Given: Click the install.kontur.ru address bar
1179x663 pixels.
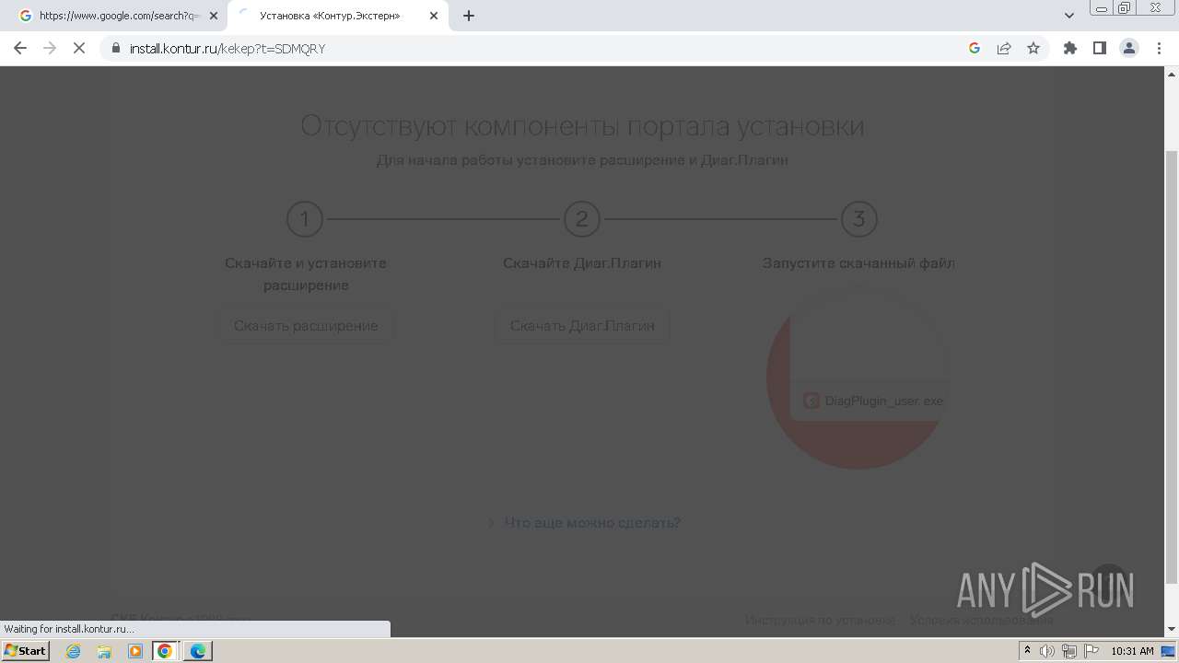Looking at the screenshot, I should 543,48.
